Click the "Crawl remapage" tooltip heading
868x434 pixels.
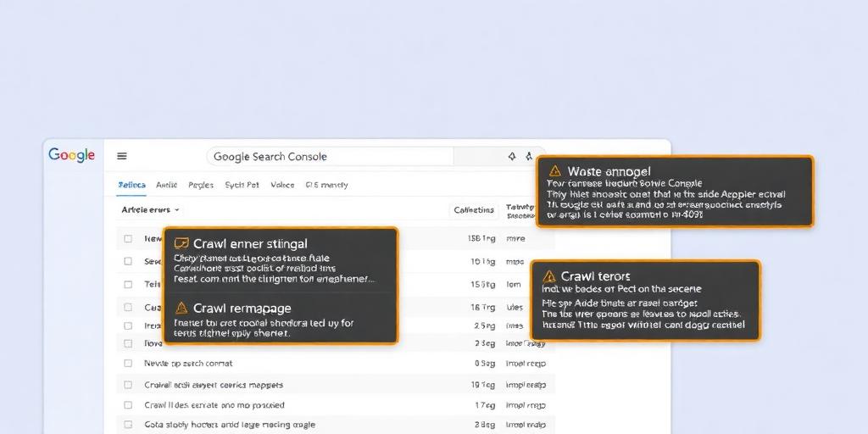(242, 308)
